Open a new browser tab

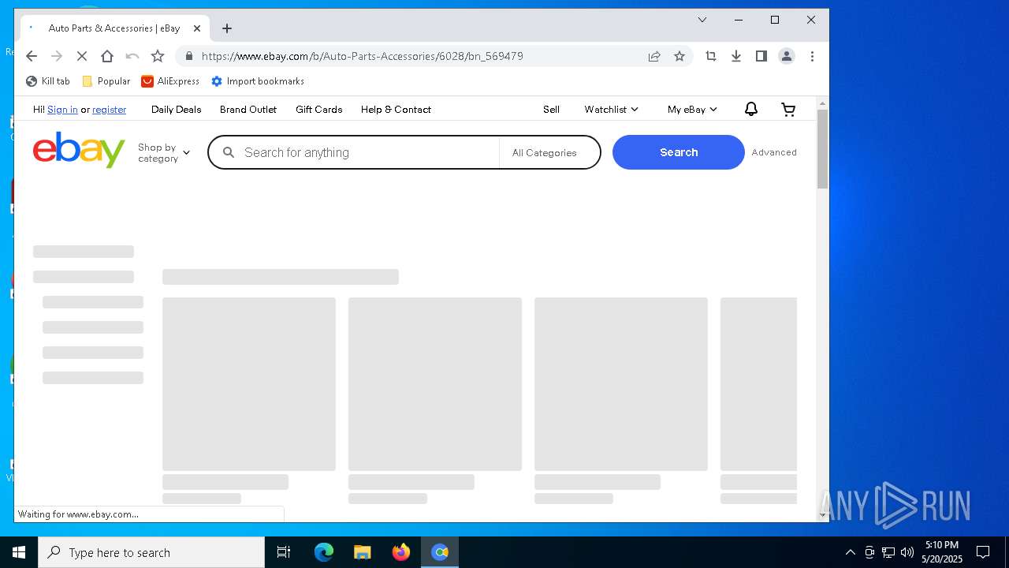pyautogui.click(x=227, y=28)
